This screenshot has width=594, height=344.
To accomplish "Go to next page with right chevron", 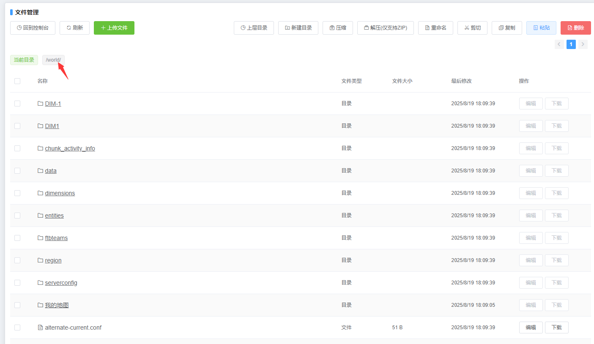I will [x=583, y=44].
